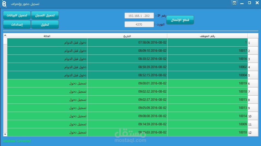Select row header number 2
This screenshot has height=146, width=261.
pos(253,51)
